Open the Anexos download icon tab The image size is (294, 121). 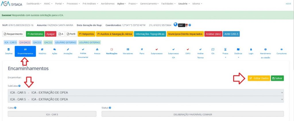pyautogui.click(x=97, y=51)
